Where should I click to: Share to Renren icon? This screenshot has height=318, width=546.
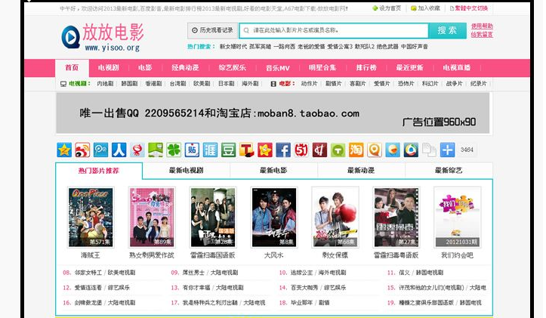click(119, 150)
